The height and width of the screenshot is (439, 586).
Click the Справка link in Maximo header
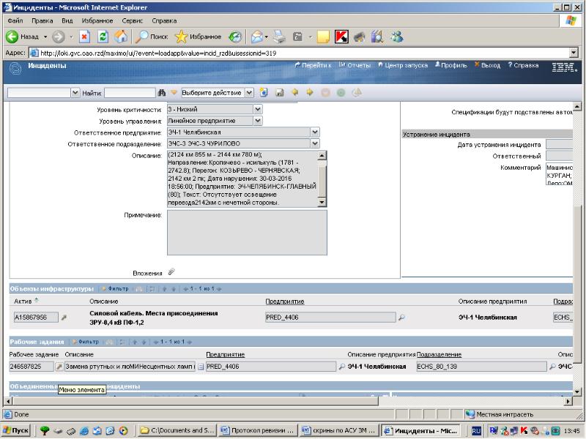point(523,65)
